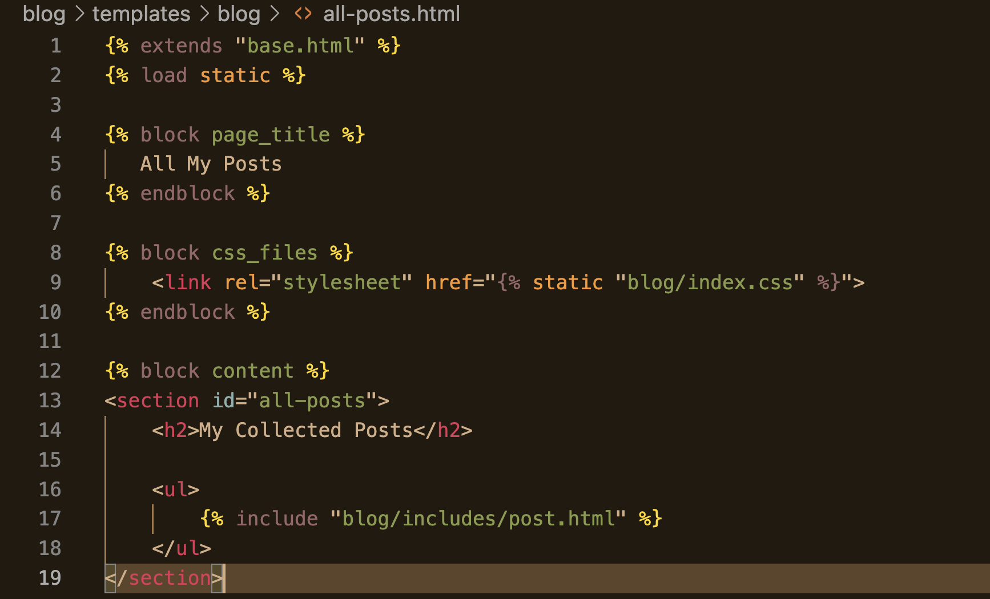Image resolution: width=990 pixels, height=599 pixels.
Task: Place cursor on "base.html" string
Action: pos(300,46)
